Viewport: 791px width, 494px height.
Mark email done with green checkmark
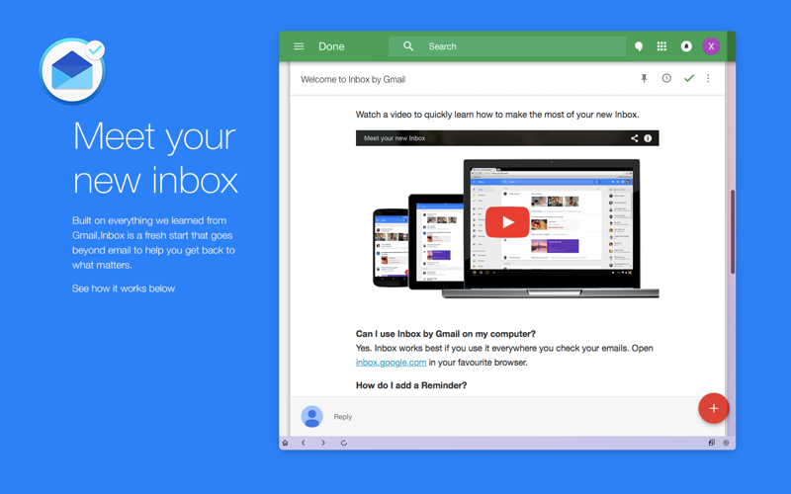coord(688,78)
